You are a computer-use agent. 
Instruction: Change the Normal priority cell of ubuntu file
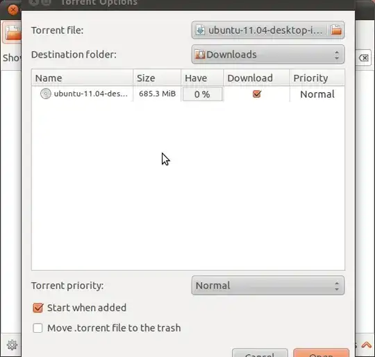[x=317, y=94]
